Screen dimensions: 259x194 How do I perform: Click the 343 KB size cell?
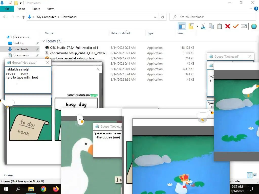[190, 74]
